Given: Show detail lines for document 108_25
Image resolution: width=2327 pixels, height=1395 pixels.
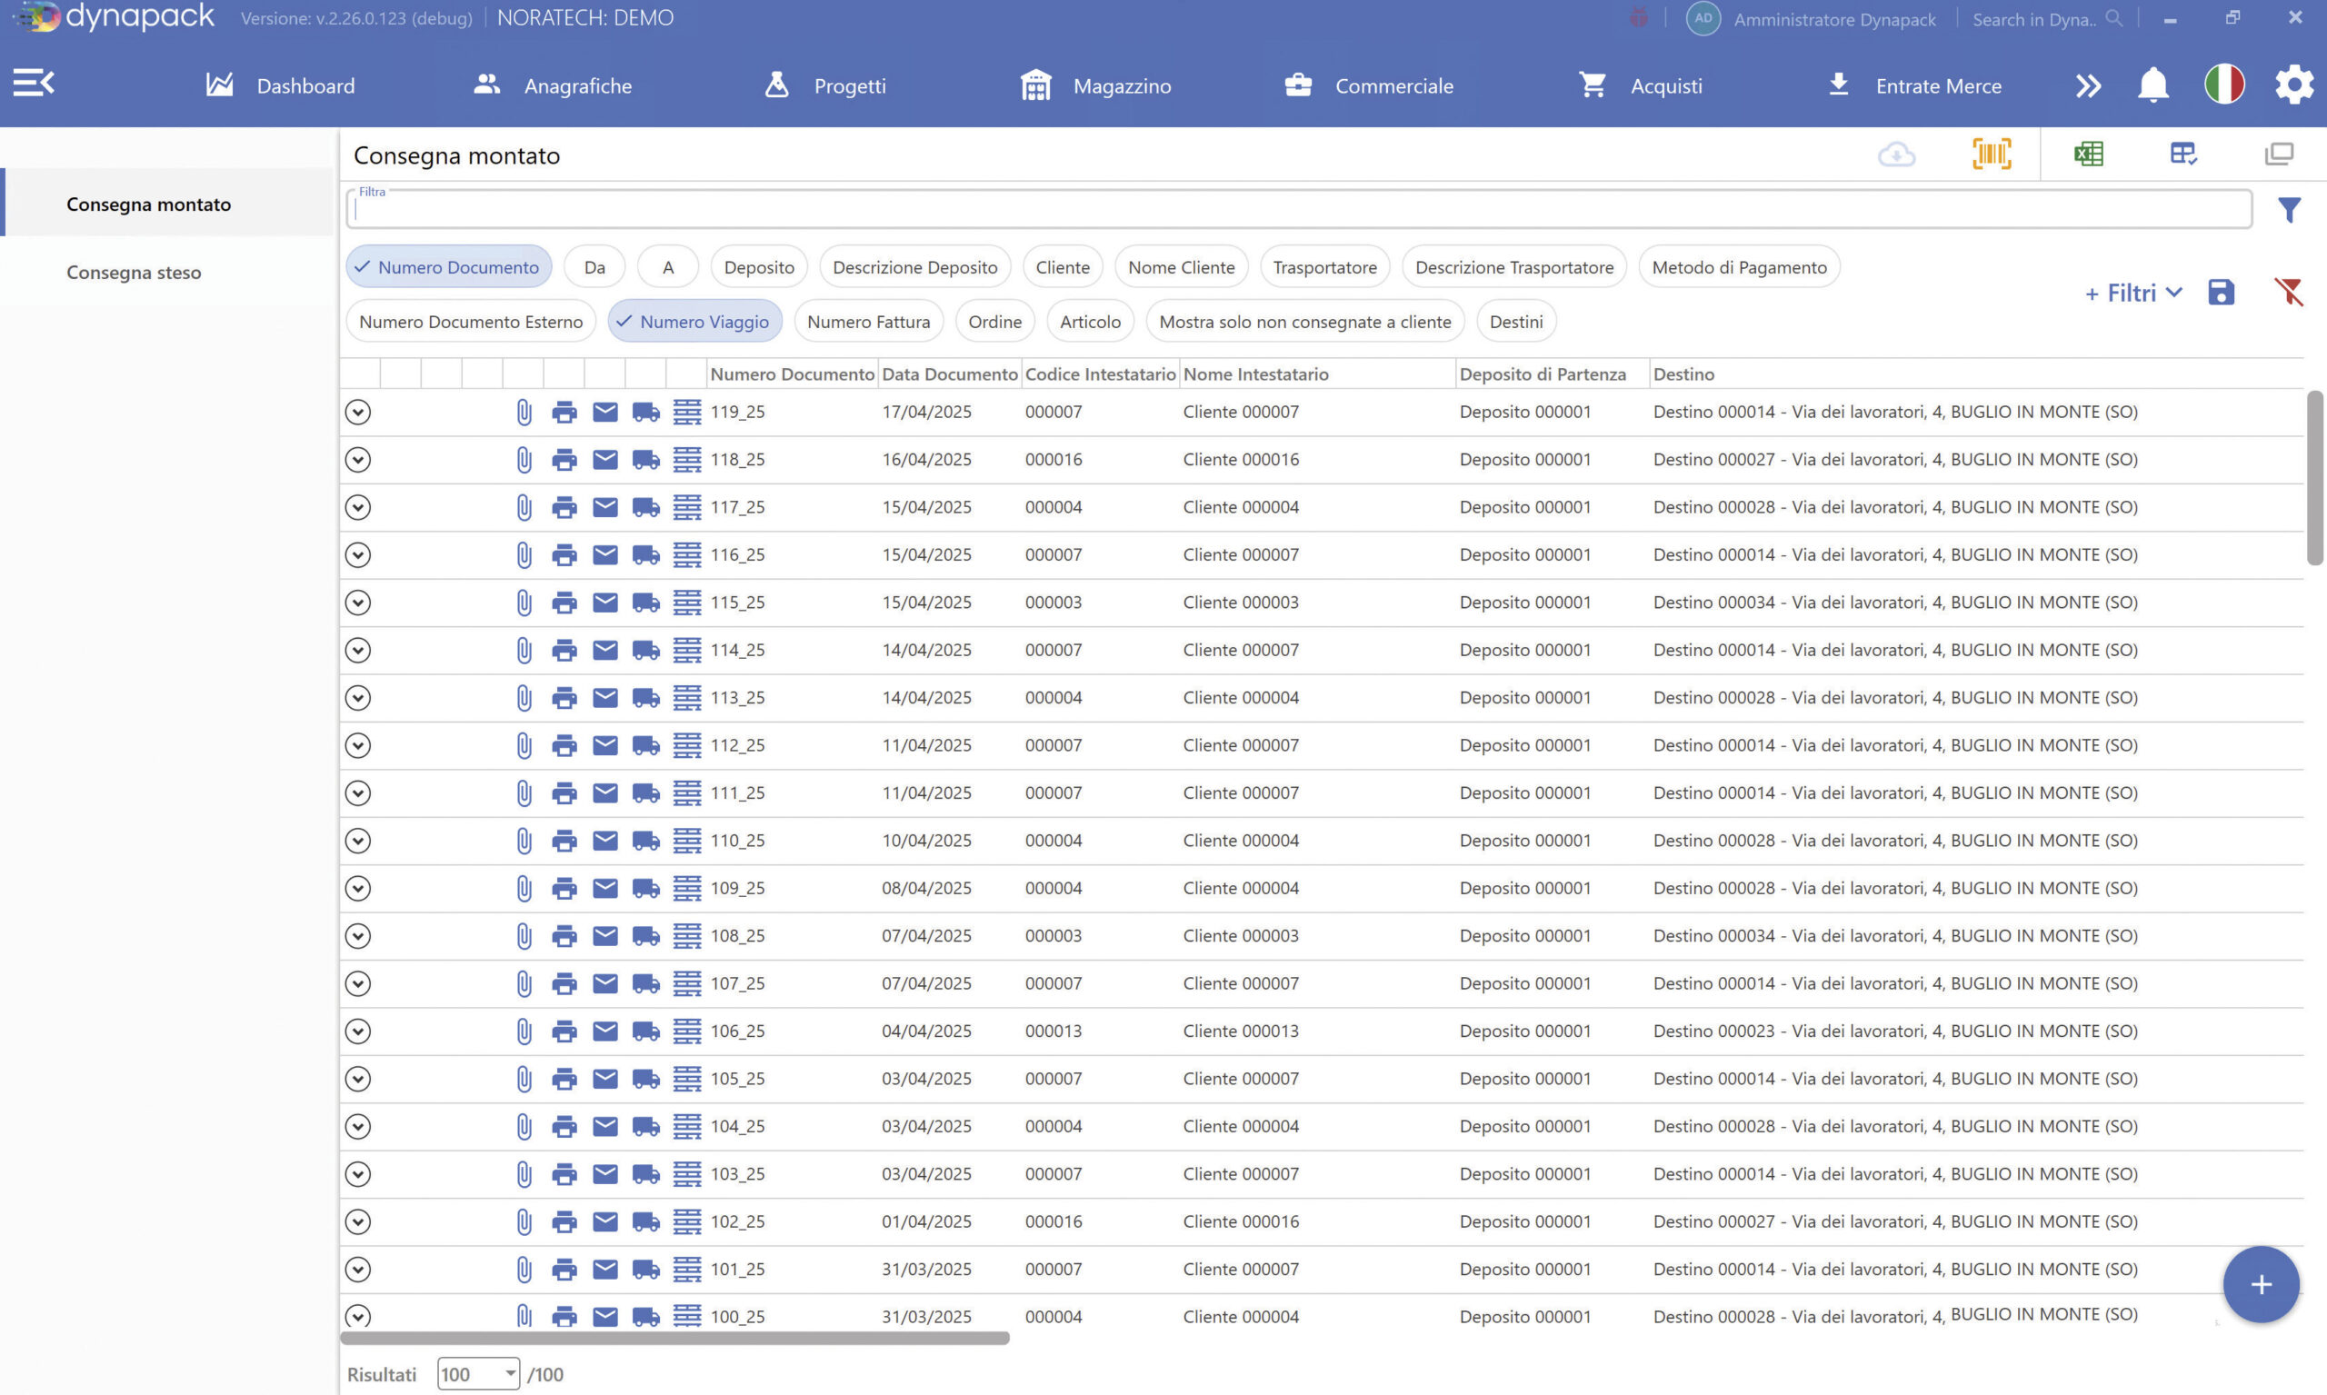Looking at the screenshot, I should [687, 936].
